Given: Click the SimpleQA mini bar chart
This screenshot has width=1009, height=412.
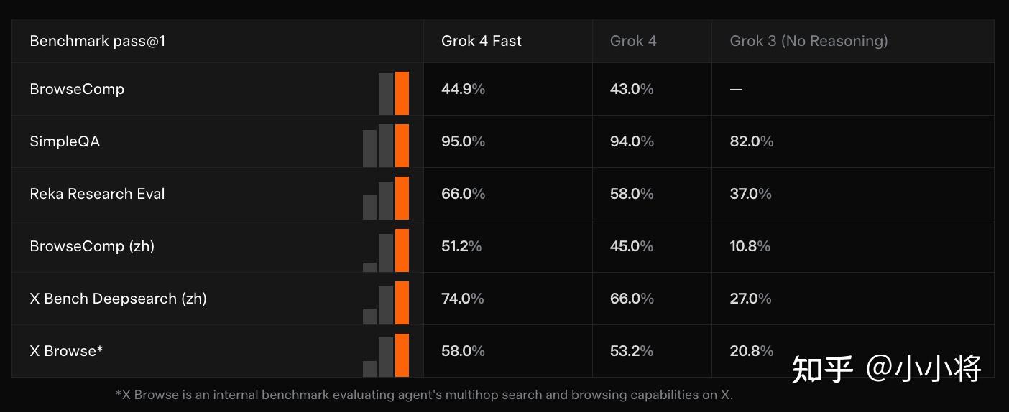Looking at the screenshot, I should [386, 146].
